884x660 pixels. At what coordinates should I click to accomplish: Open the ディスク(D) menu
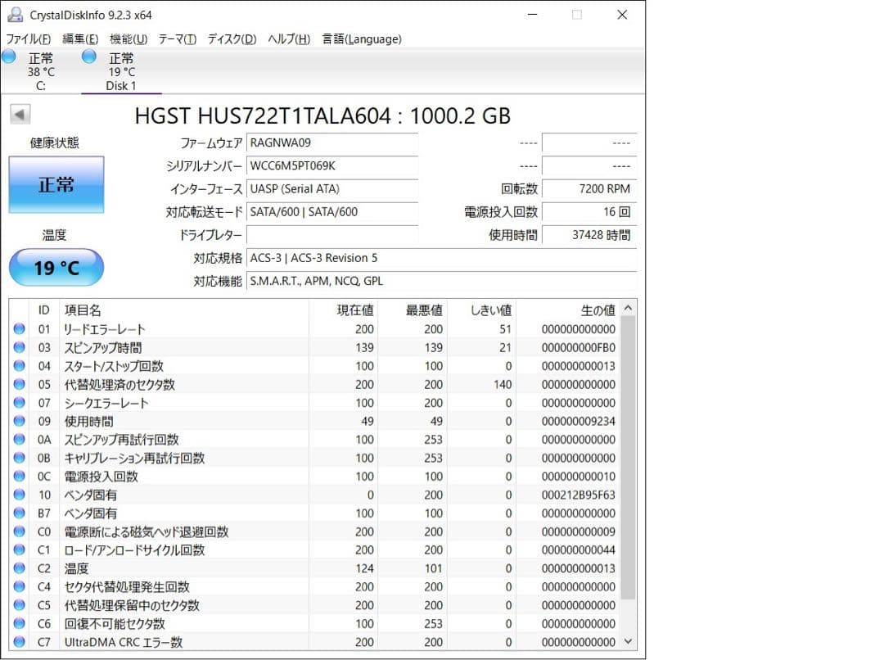[x=232, y=39]
